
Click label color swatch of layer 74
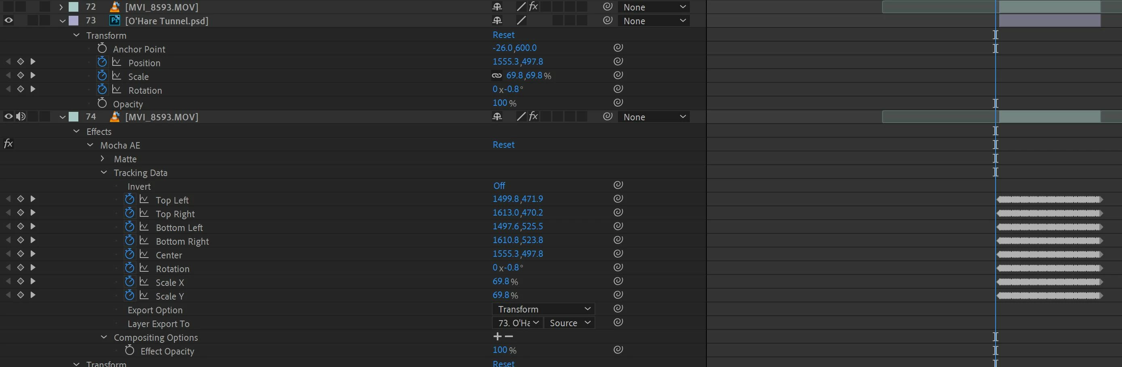click(74, 117)
